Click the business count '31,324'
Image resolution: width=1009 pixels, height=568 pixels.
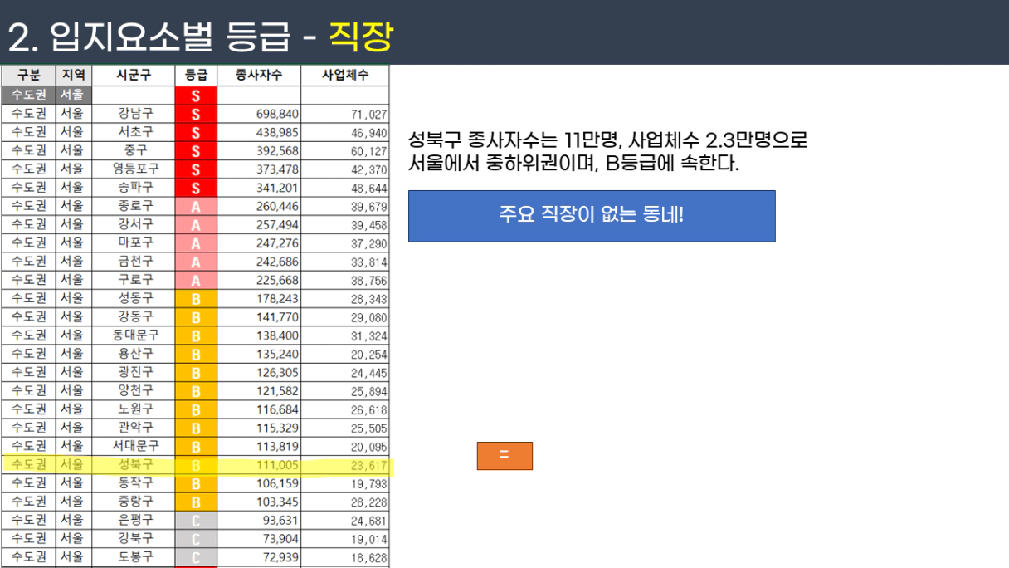[368, 336]
